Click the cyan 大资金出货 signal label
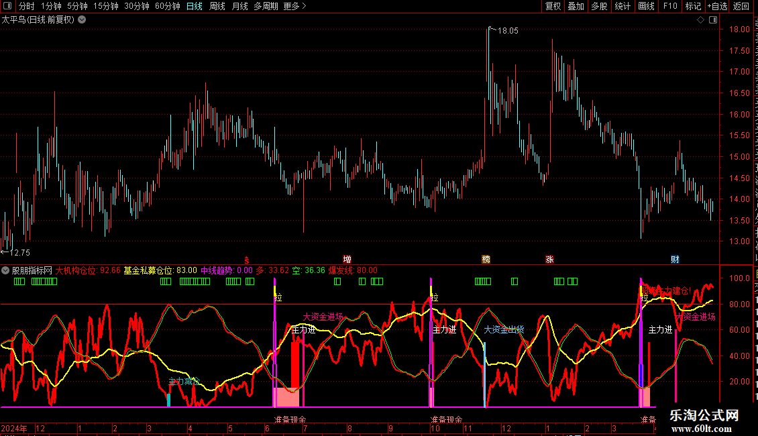Screen dimensions: 758x436 504,329
